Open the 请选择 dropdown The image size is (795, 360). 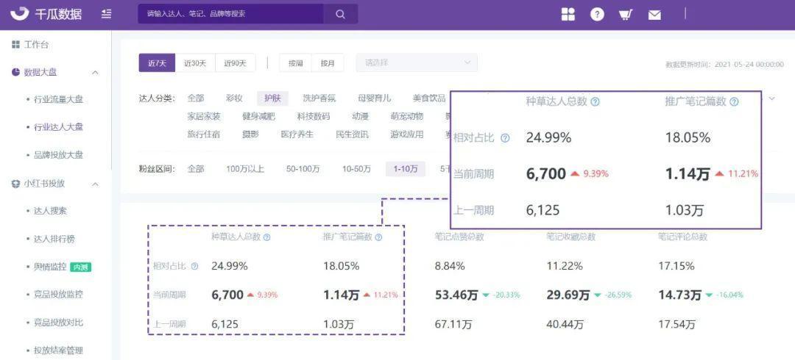(417, 63)
